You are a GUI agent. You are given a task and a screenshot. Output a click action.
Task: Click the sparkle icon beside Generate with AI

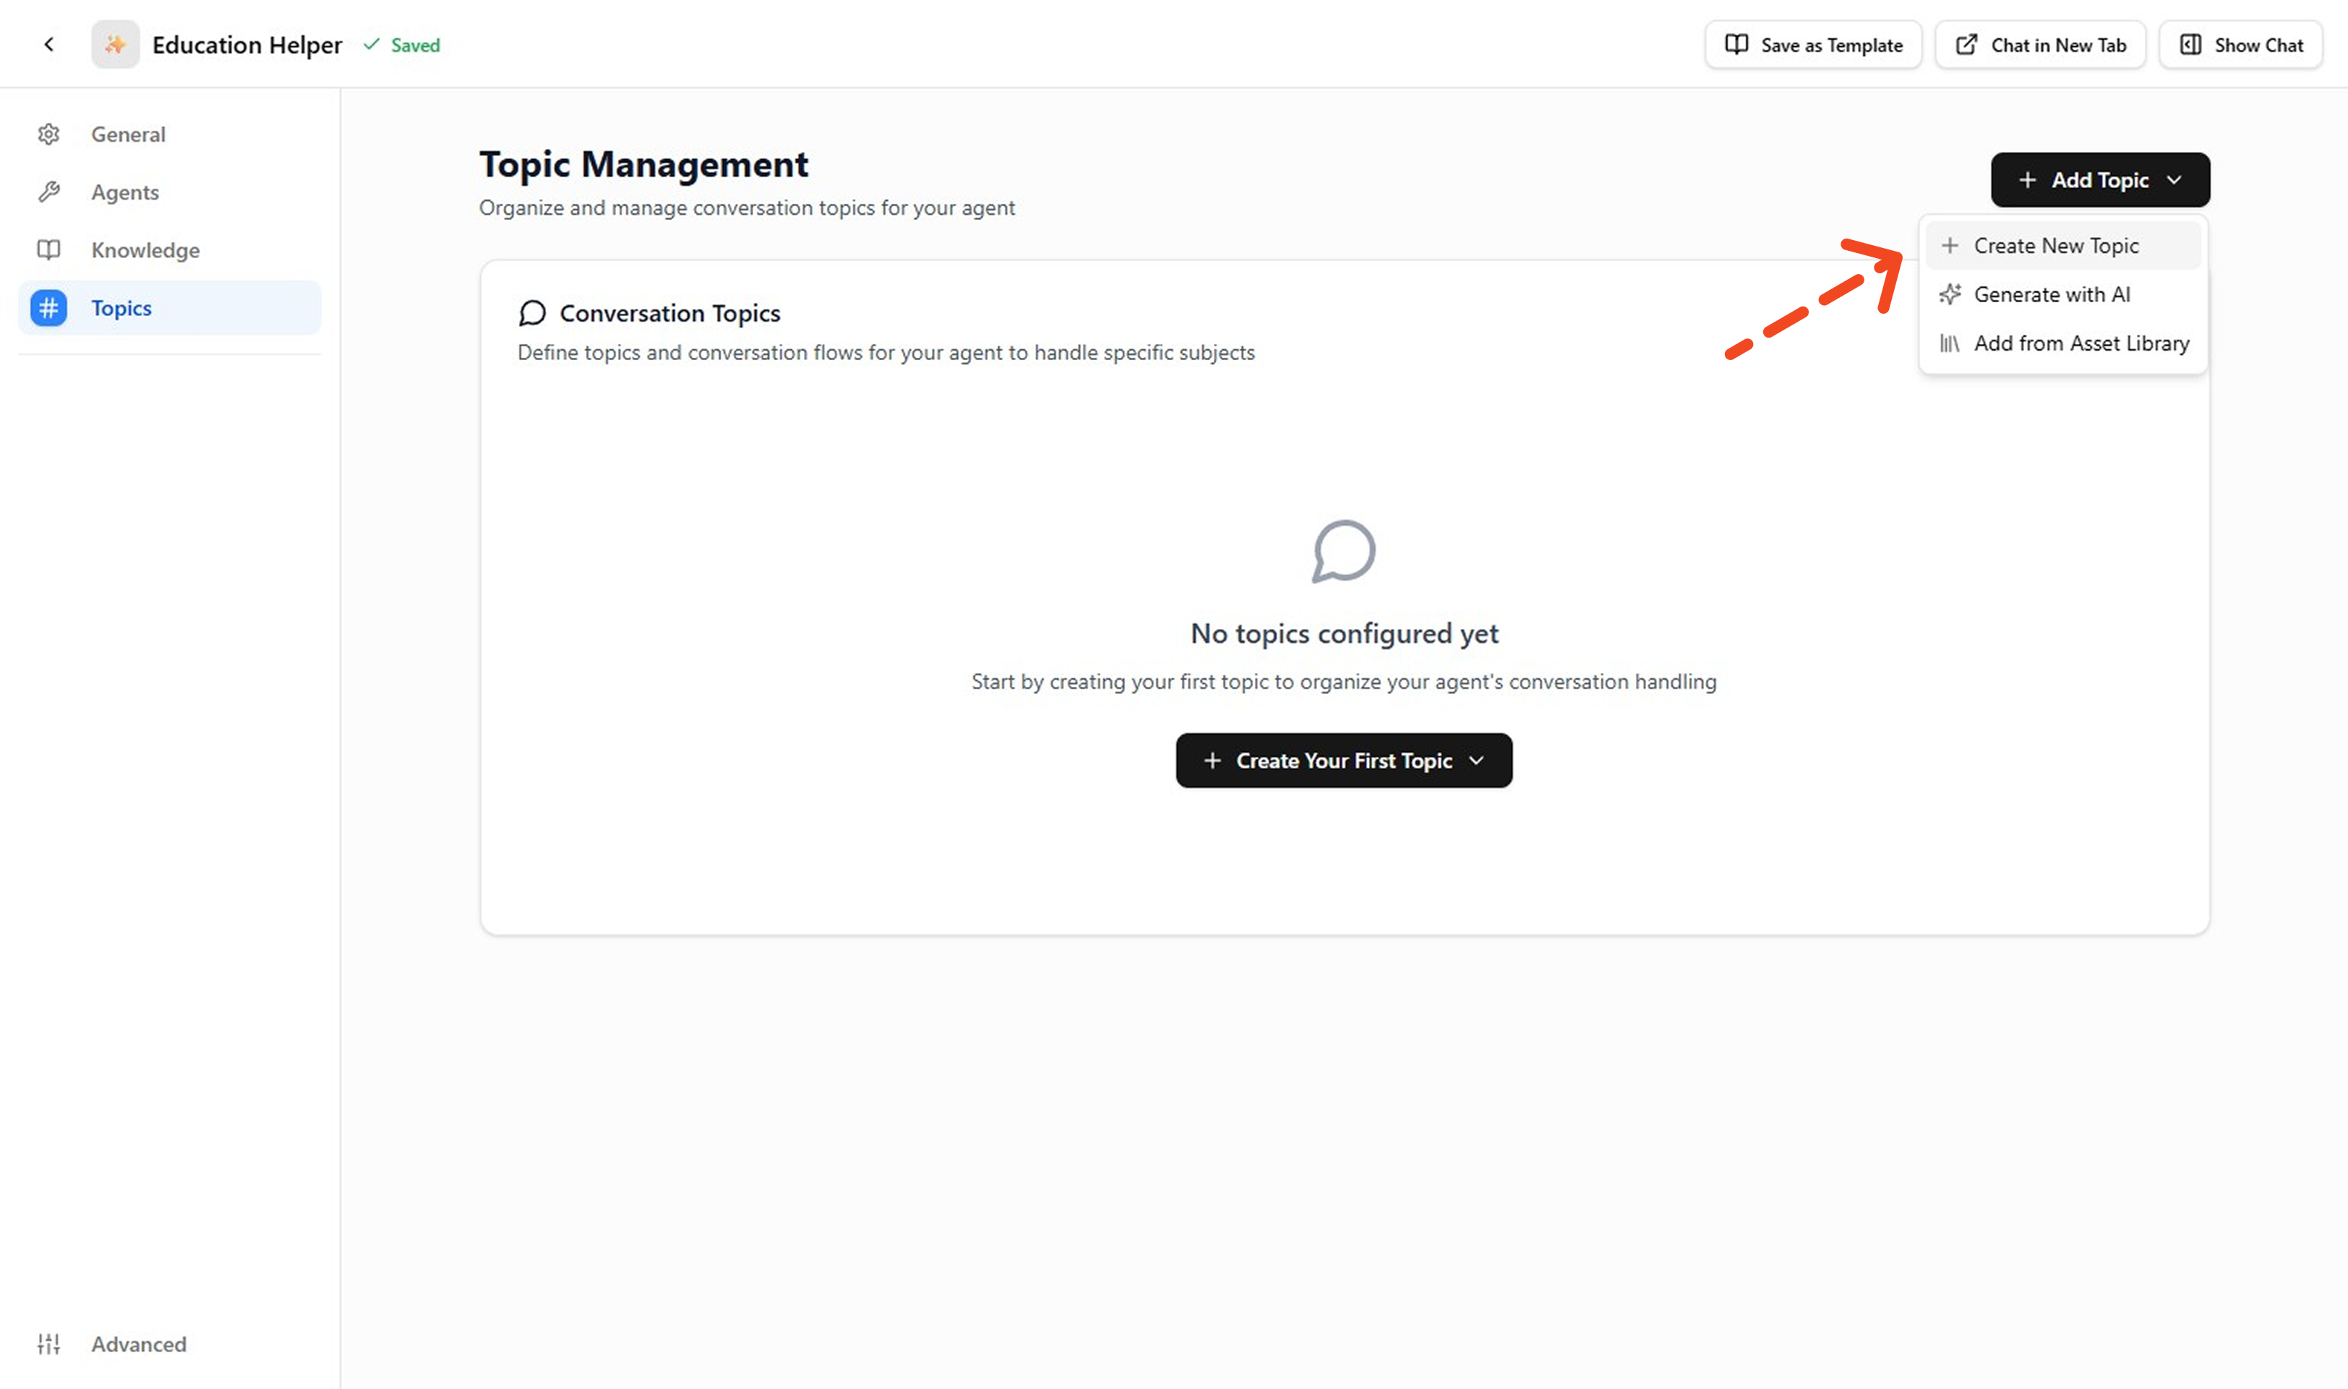coord(1950,295)
